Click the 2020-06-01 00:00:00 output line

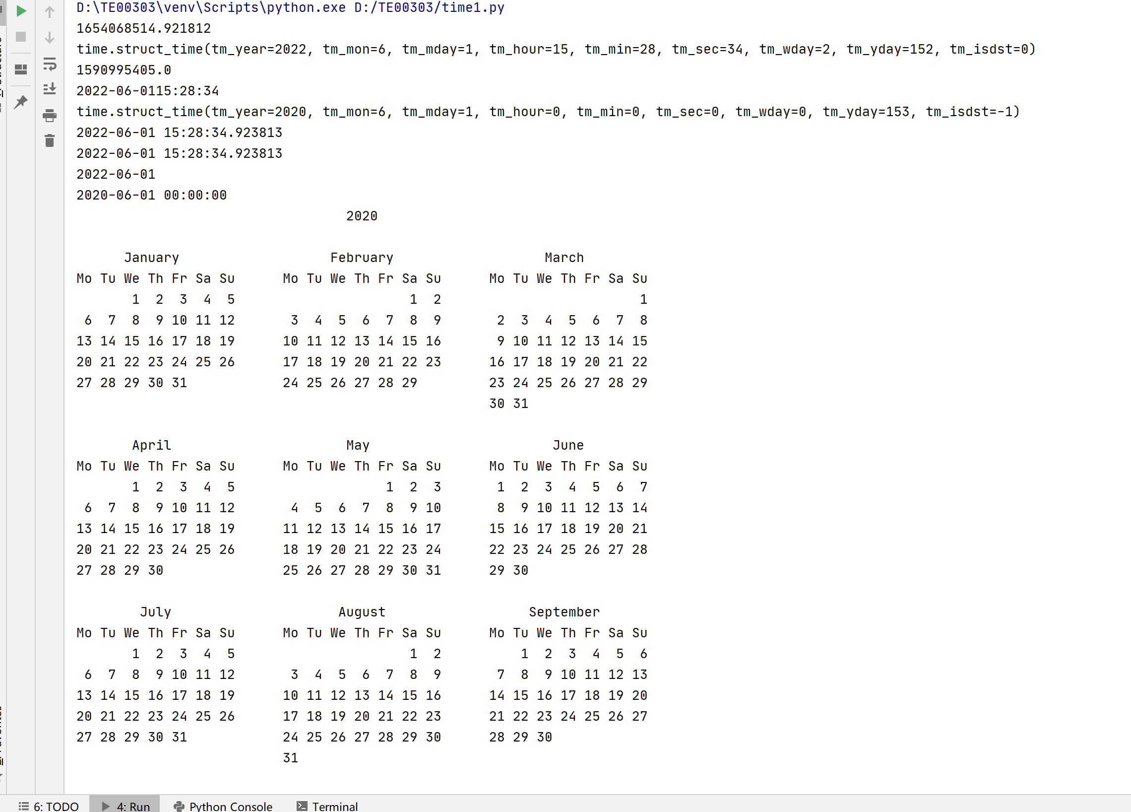point(151,195)
